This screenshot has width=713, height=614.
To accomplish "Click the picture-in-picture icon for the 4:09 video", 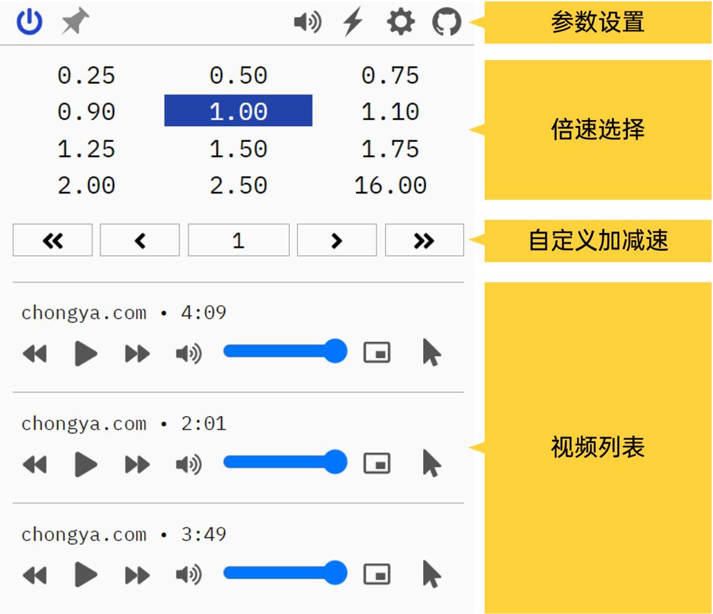I will pos(378,351).
